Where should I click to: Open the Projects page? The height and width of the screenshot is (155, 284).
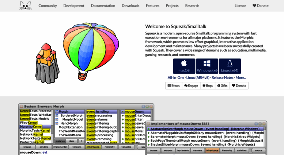(172, 5)
